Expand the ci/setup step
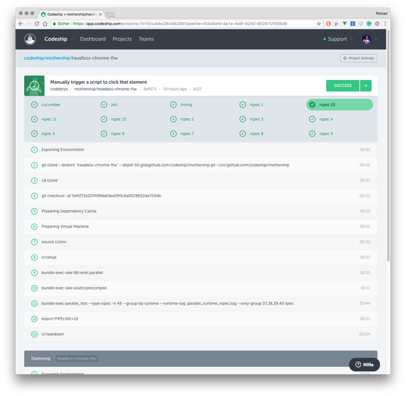 pyautogui.click(x=200, y=257)
